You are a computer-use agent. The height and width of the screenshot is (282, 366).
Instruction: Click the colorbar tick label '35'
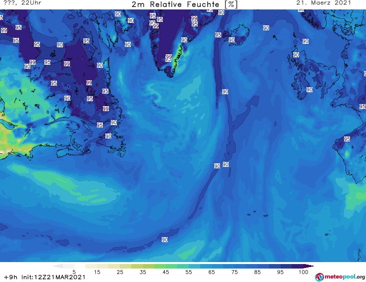143,272
